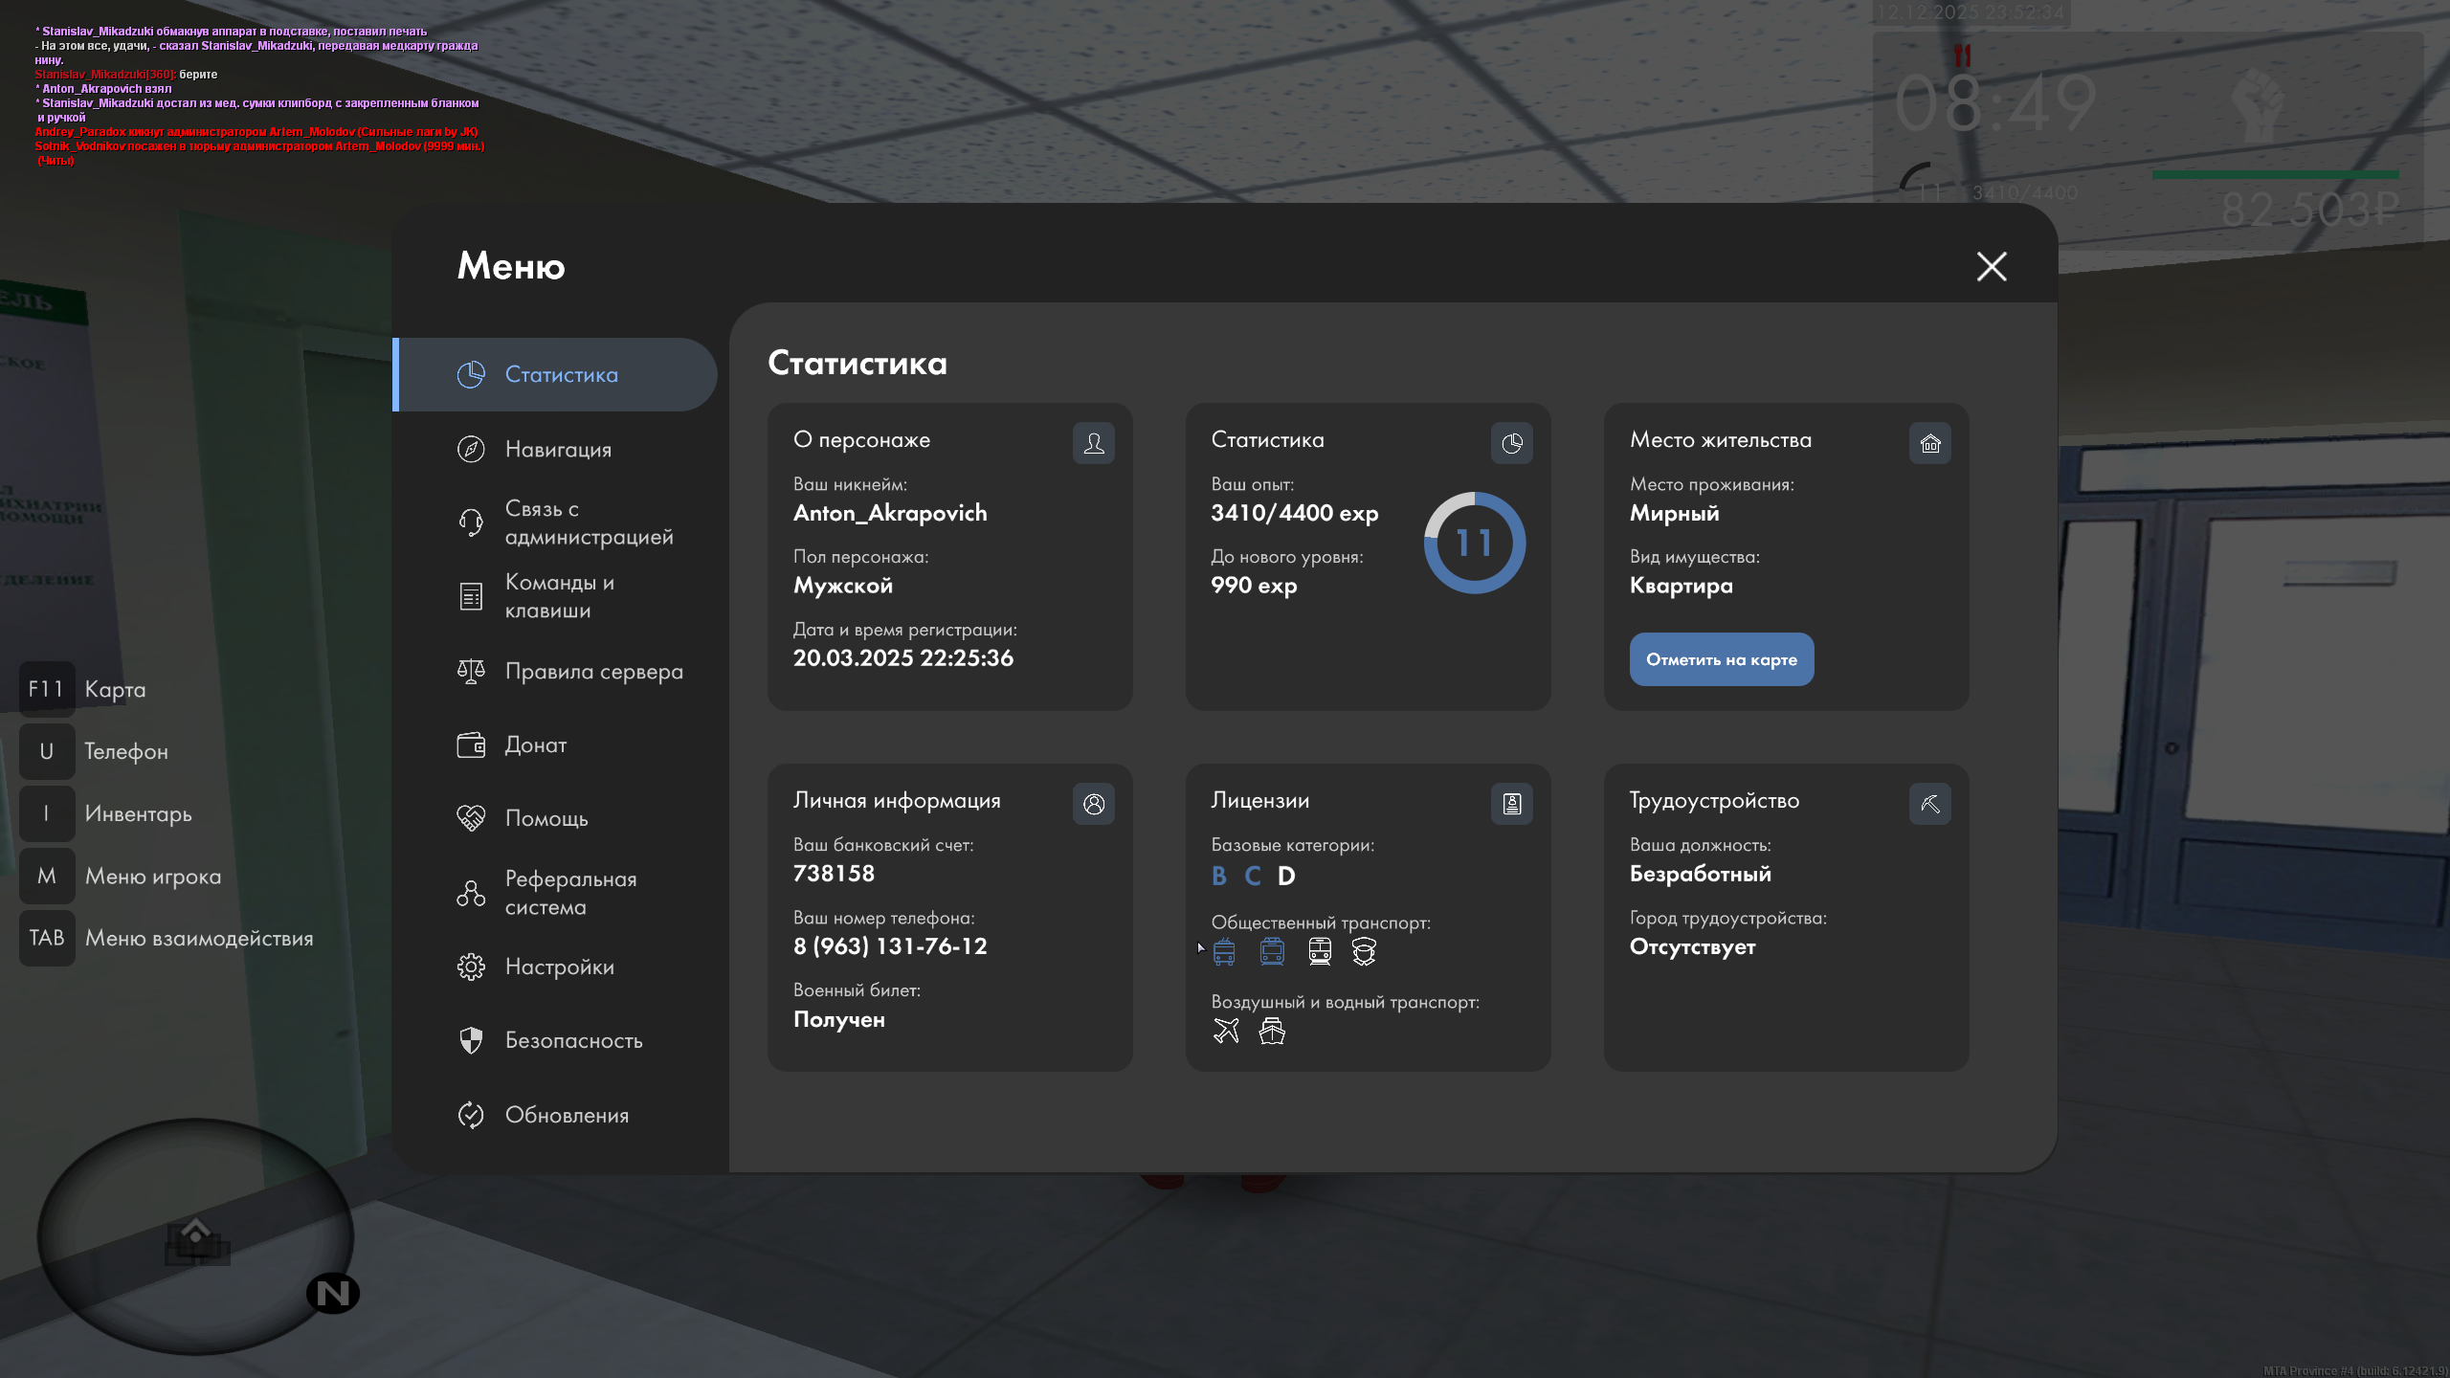Click the ID badge icon in Лицензии card
Image resolution: width=2450 pixels, height=1378 pixels.
tap(1511, 804)
